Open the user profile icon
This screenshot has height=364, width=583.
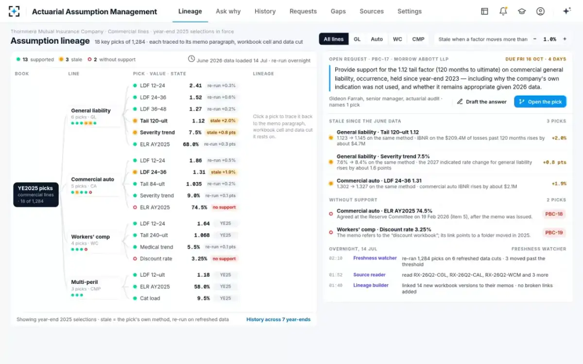(540, 11)
